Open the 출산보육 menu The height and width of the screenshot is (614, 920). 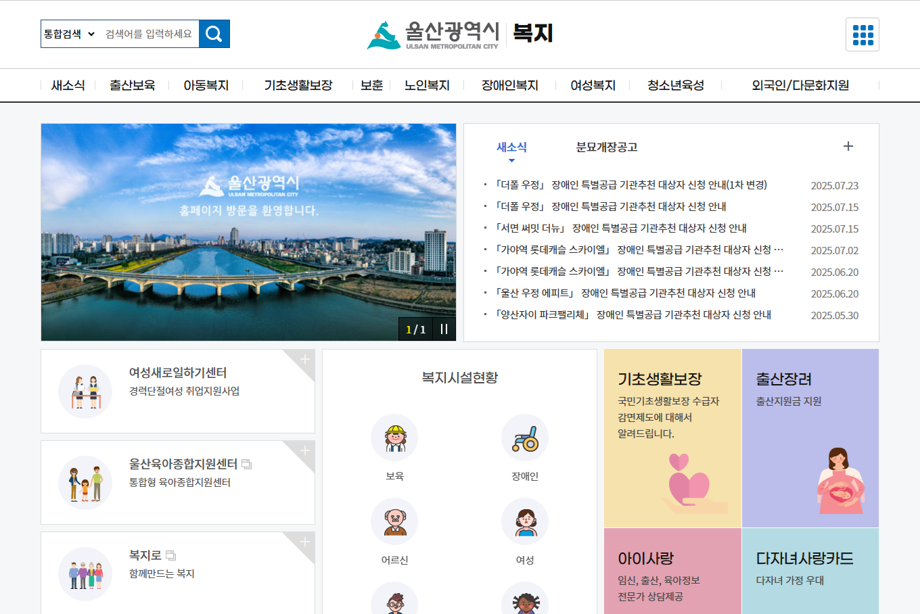click(x=133, y=85)
